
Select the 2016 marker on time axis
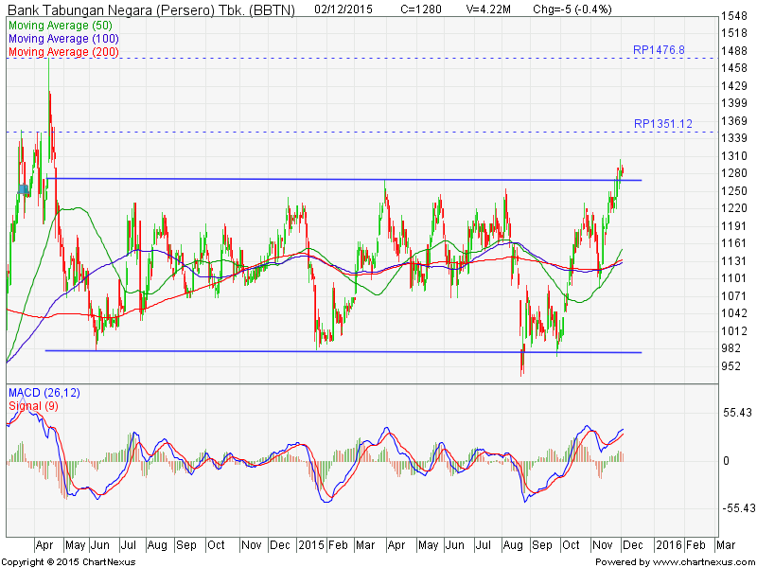667,546
